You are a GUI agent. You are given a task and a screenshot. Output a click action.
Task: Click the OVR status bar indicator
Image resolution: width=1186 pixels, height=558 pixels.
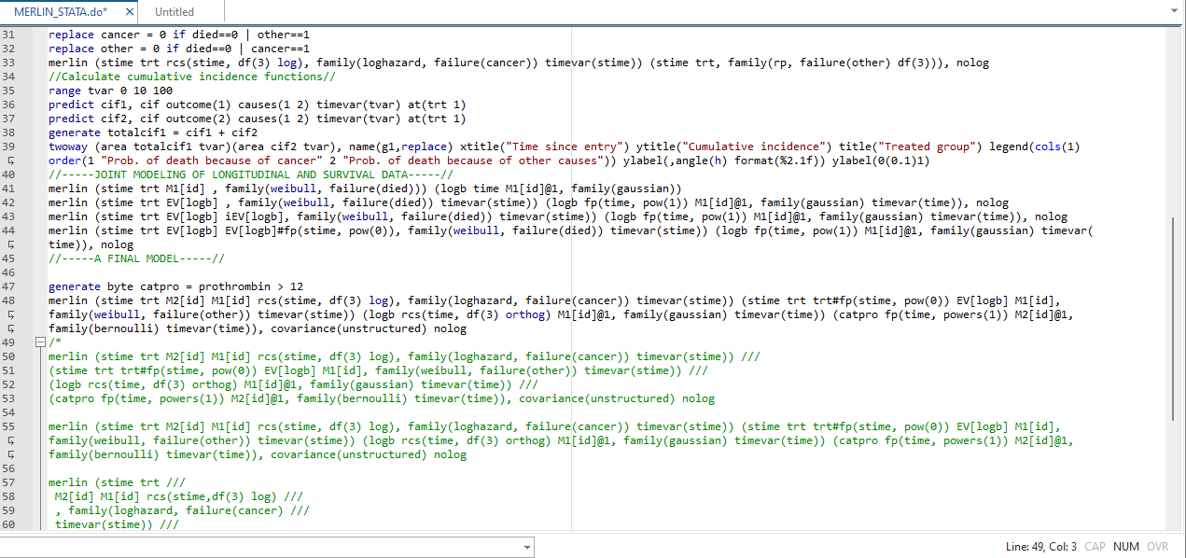click(1158, 547)
